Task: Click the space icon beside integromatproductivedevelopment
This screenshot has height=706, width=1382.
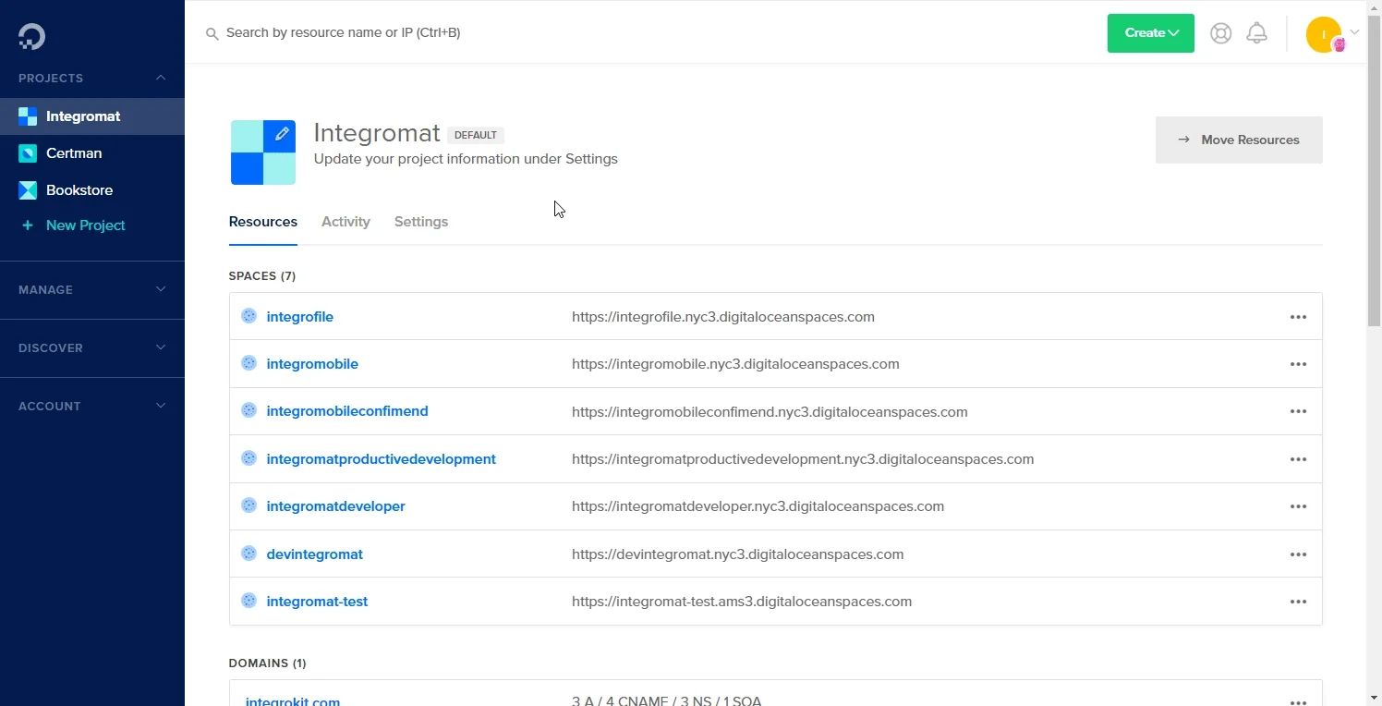Action: click(x=249, y=458)
